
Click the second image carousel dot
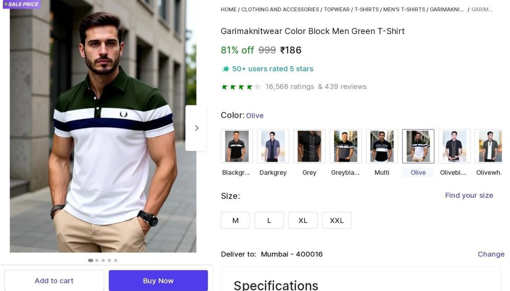[x=97, y=260]
